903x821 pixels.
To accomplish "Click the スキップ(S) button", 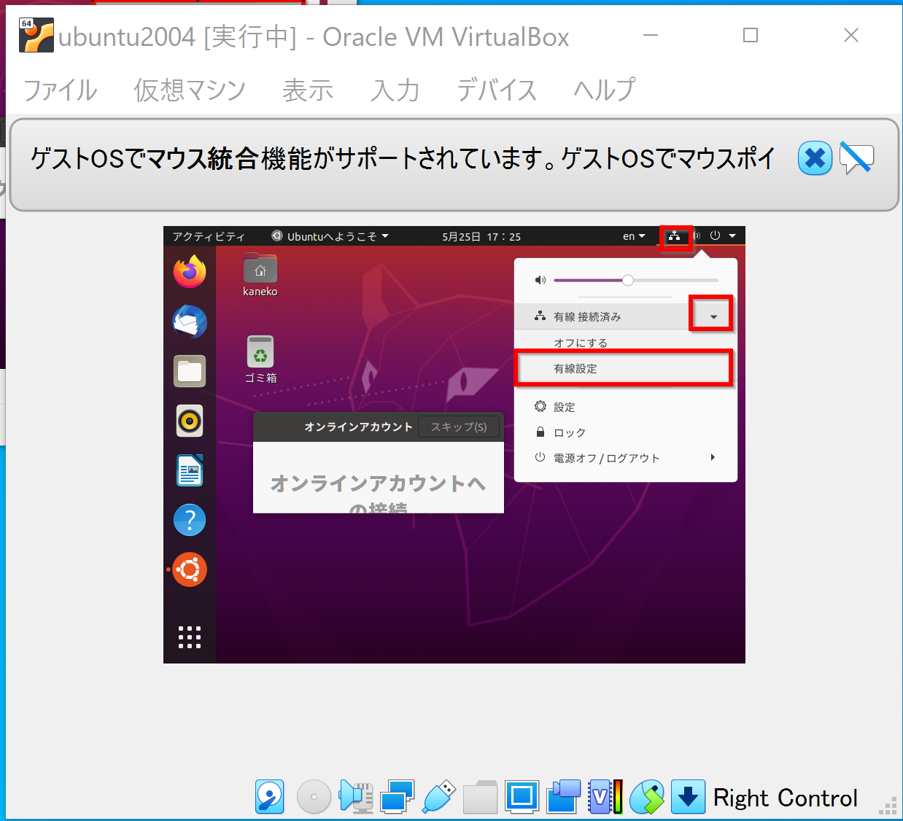I will point(459,427).
